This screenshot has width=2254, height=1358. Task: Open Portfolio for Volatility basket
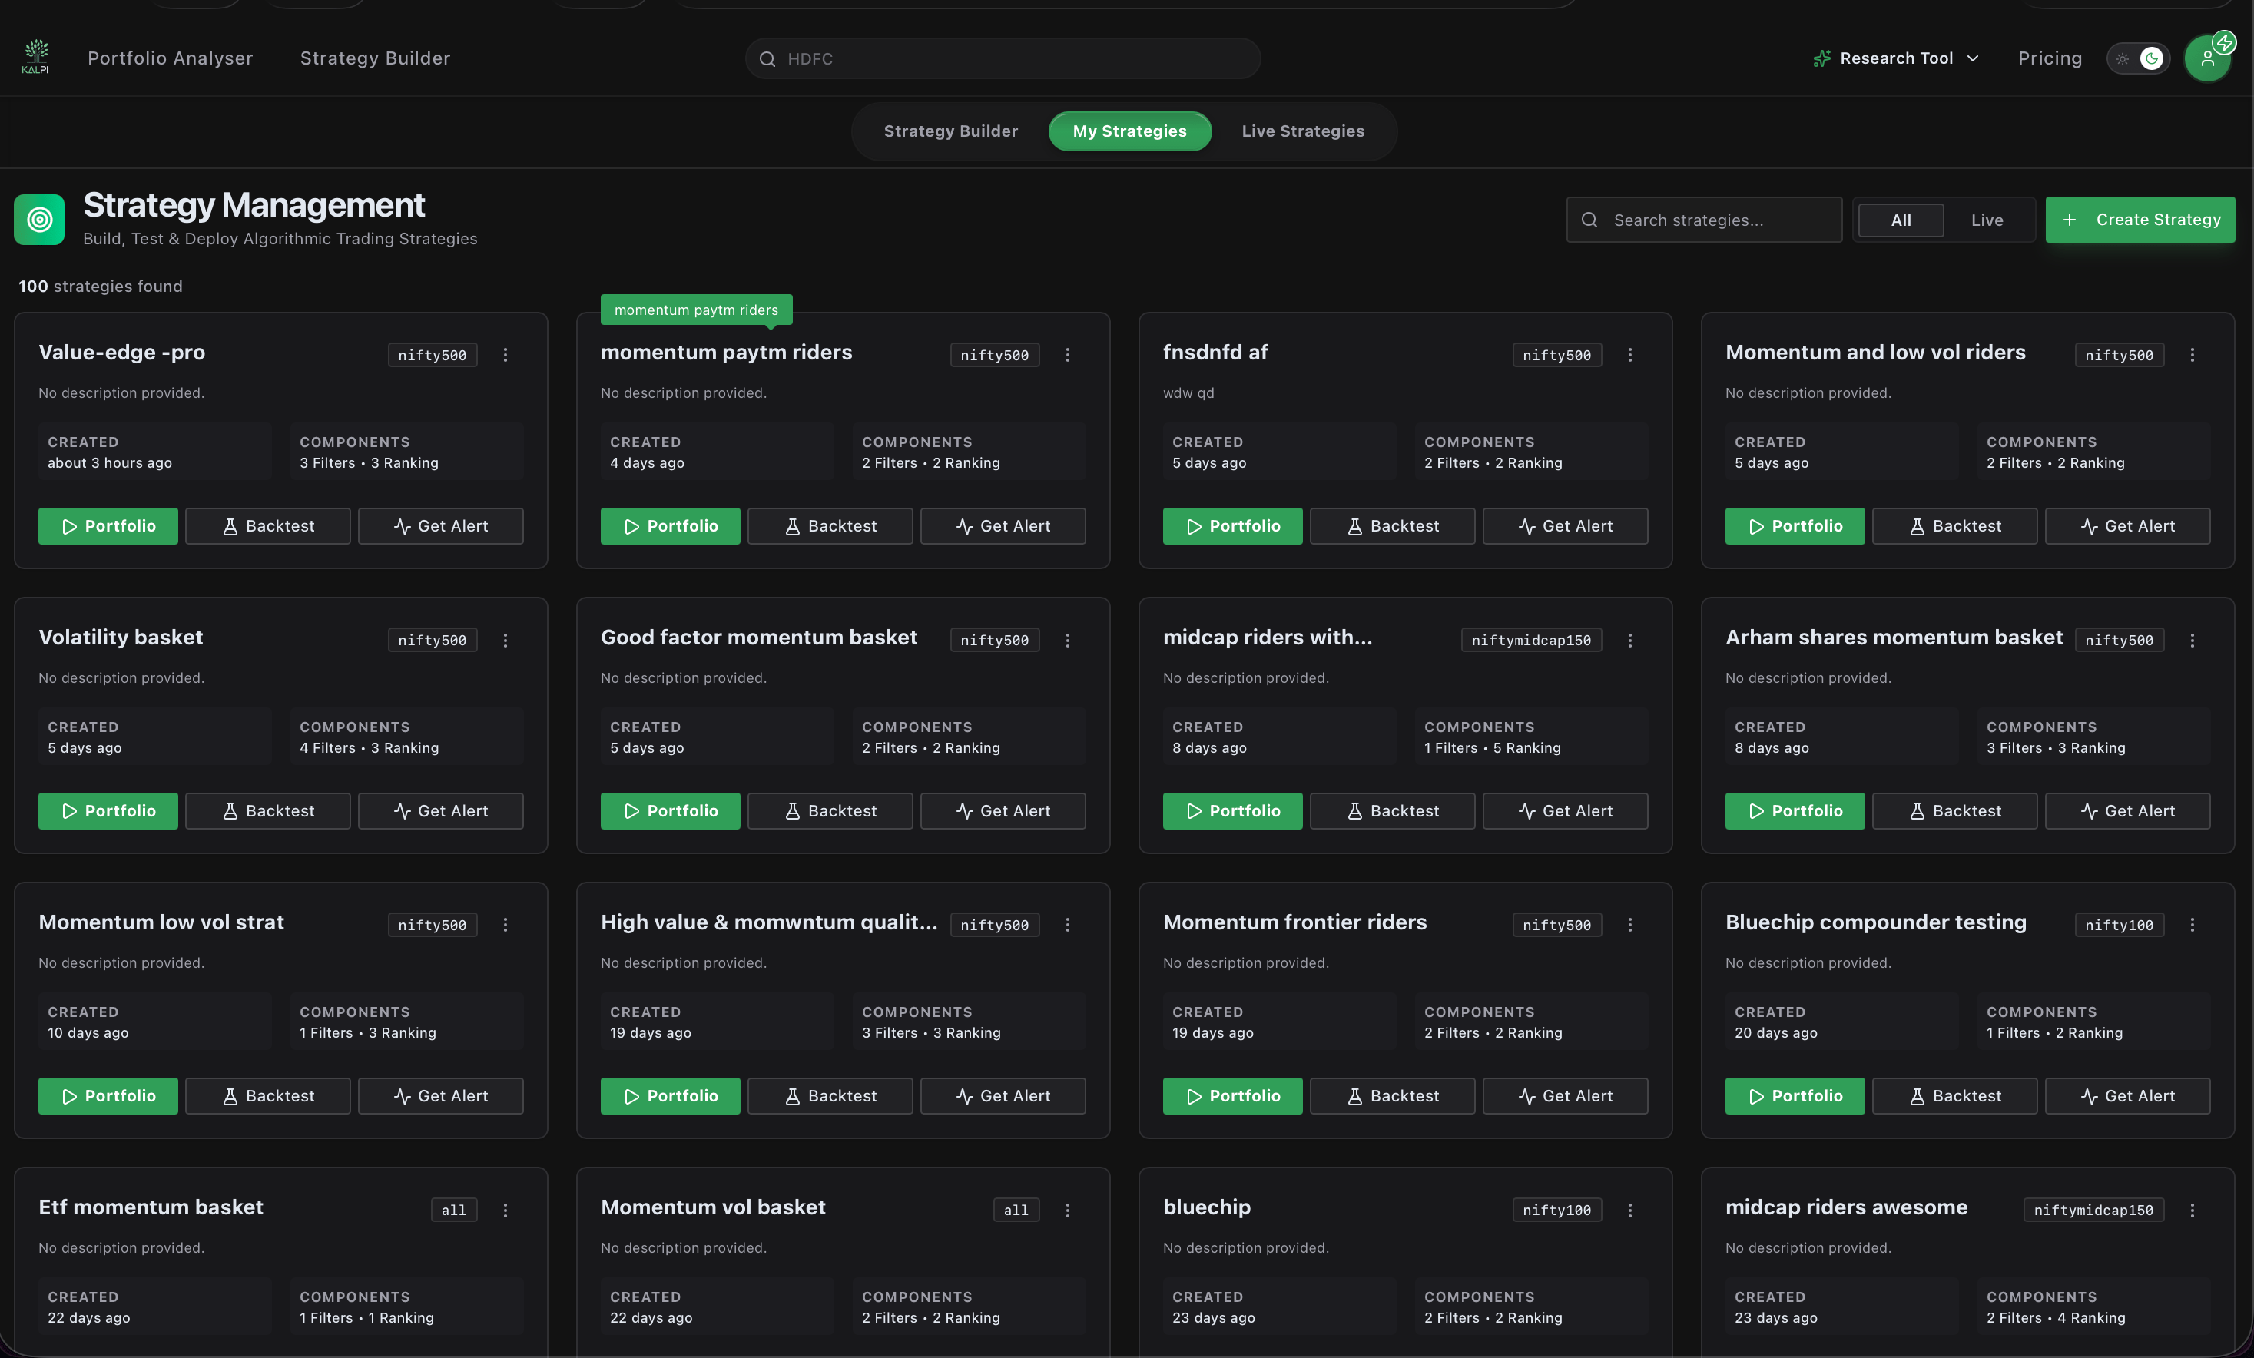click(108, 811)
